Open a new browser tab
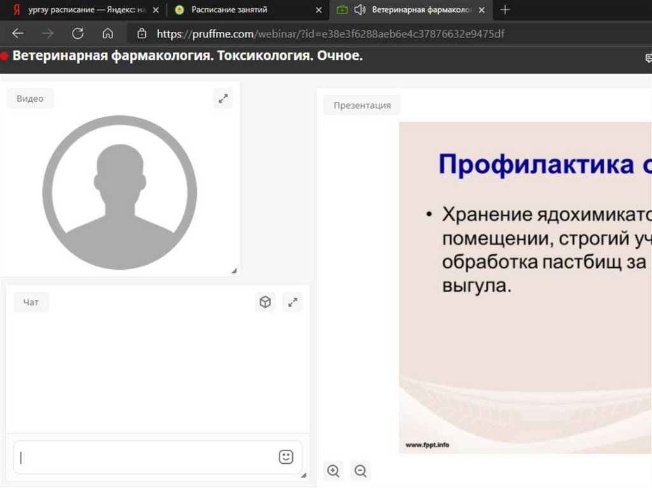 (x=505, y=10)
